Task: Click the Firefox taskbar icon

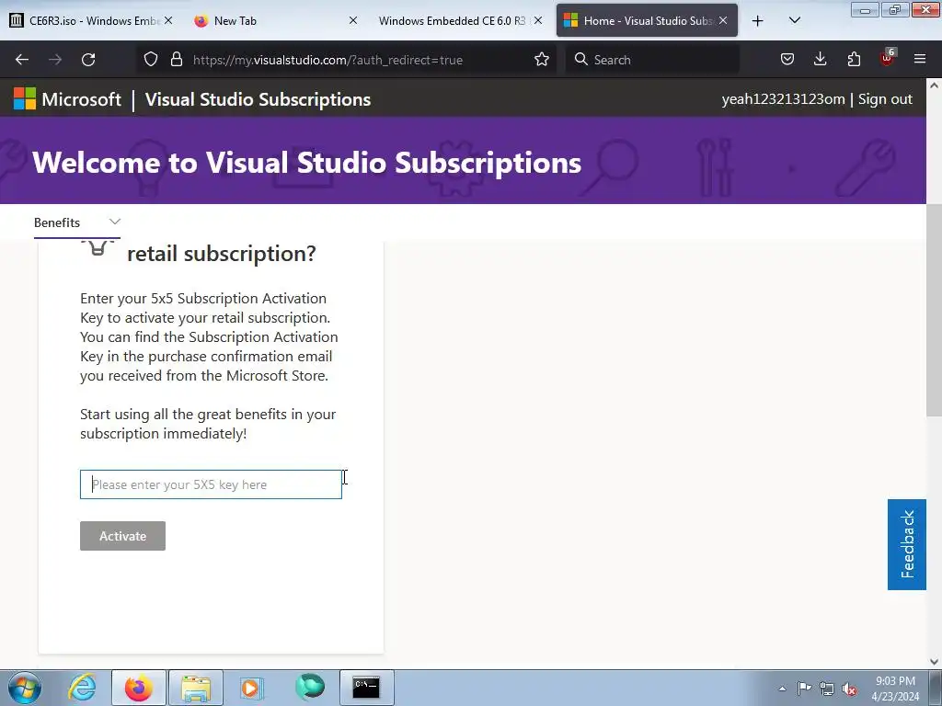Action: point(139,688)
